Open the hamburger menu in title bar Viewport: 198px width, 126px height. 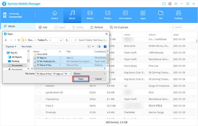[176, 4]
